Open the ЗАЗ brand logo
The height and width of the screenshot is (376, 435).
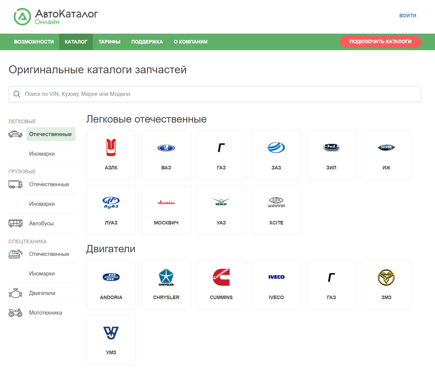[x=276, y=148]
